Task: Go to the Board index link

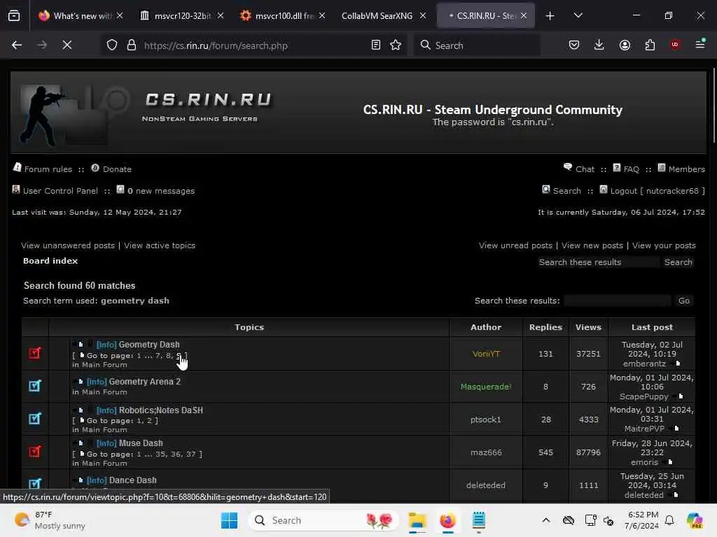Action: [50, 261]
